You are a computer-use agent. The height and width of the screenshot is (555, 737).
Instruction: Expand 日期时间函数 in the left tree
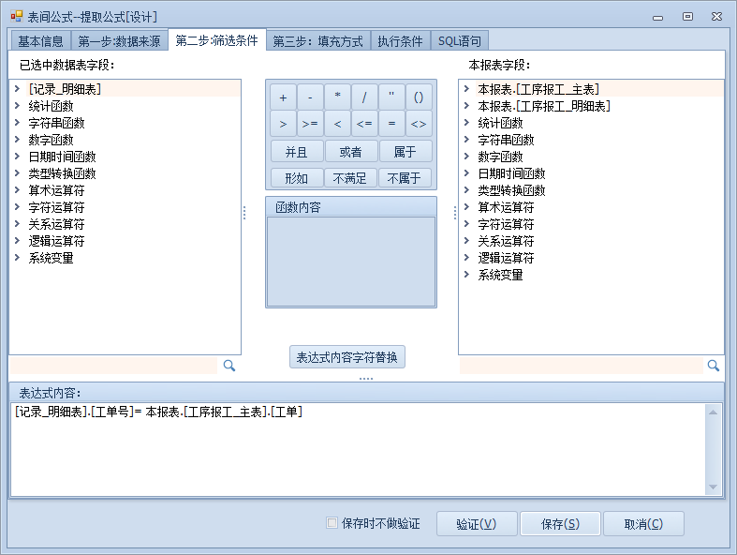point(17,157)
